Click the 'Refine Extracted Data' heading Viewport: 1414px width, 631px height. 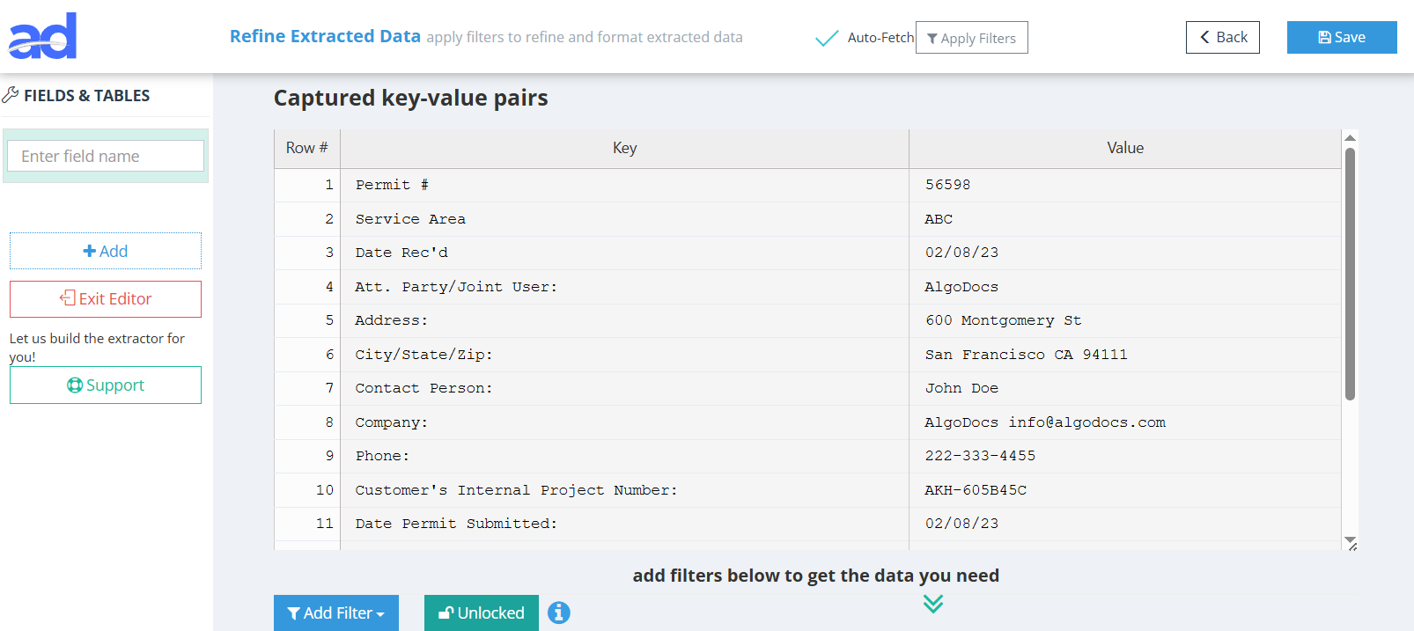pyautogui.click(x=325, y=36)
